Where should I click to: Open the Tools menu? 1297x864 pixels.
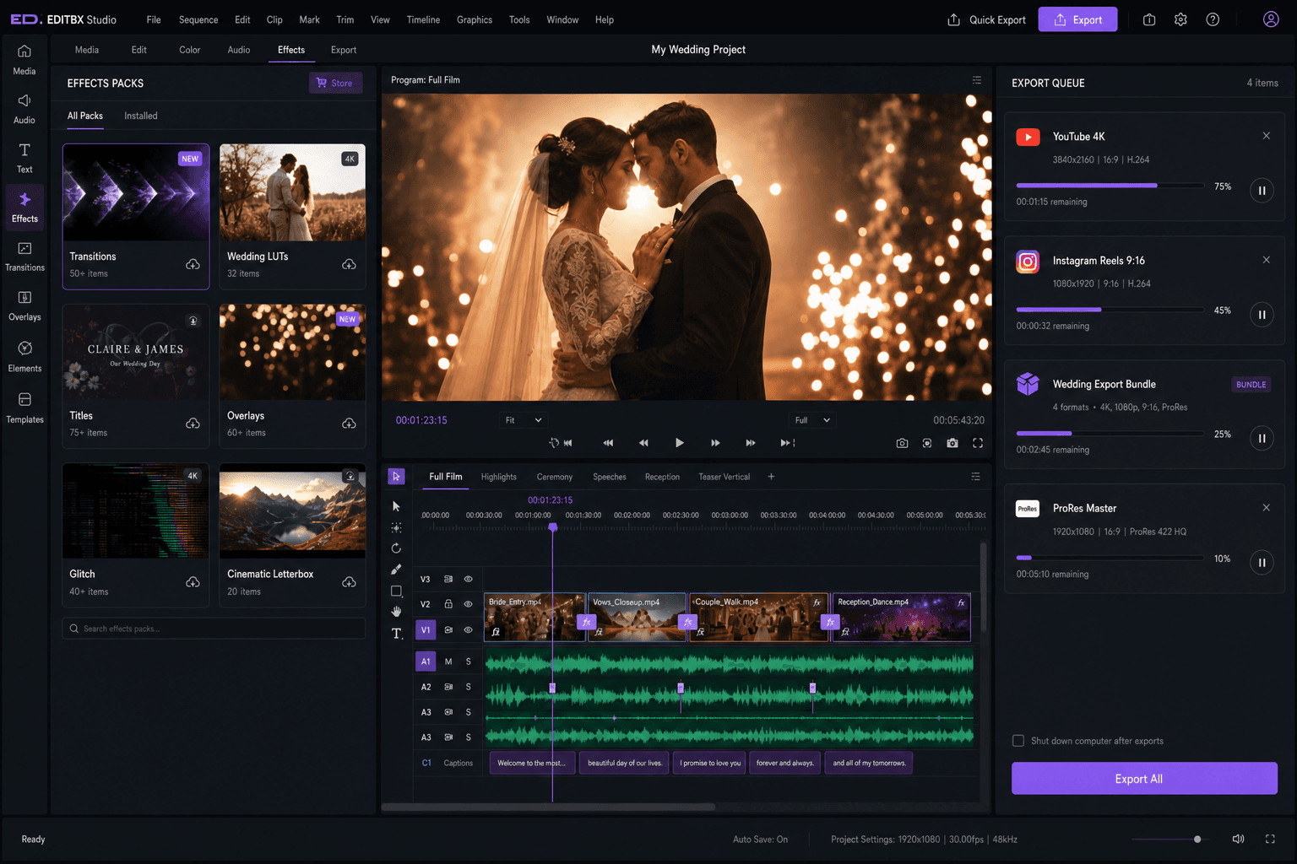pyautogui.click(x=519, y=19)
